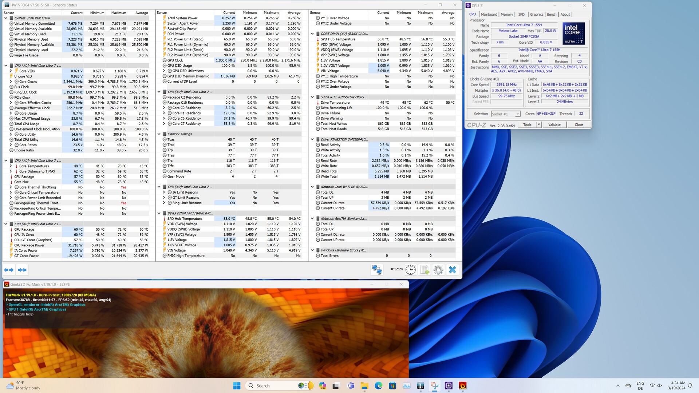Viewport: 699px width, 393px height.
Task: Open HWiNFO sensor settings gear icon
Action: [438, 270]
